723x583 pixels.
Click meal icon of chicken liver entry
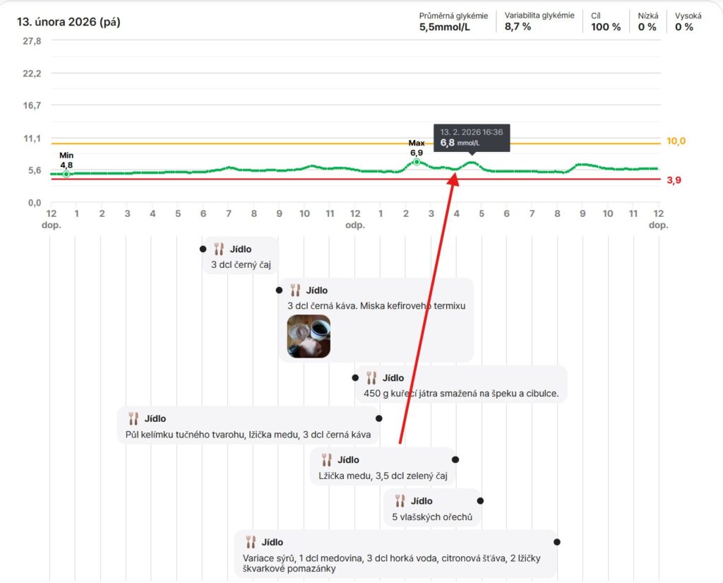click(x=371, y=378)
